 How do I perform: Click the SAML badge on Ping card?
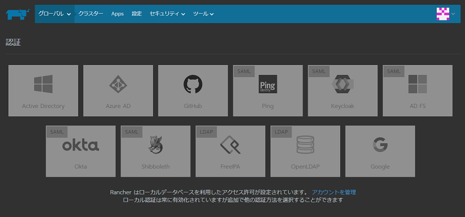(x=244, y=71)
